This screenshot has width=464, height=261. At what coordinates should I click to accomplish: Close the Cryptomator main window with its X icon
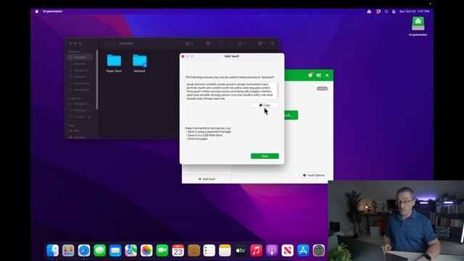(x=327, y=75)
